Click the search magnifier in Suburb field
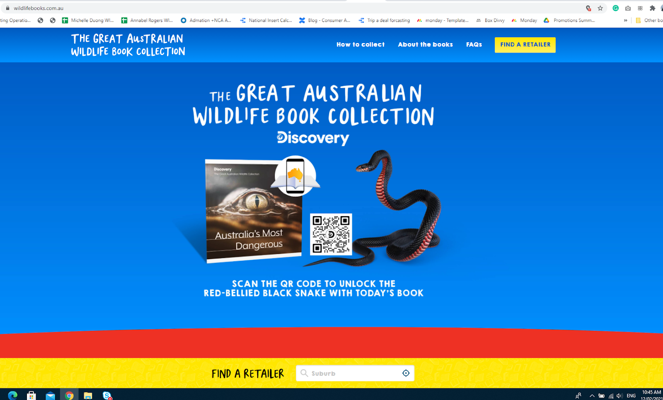The width and height of the screenshot is (663, 400). click(x=304, y=373)
